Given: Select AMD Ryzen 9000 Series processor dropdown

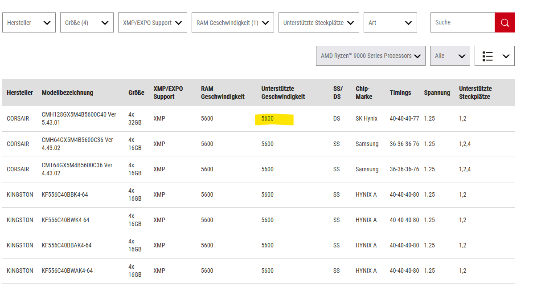Looking at the screenshot, I should (370, 56).
